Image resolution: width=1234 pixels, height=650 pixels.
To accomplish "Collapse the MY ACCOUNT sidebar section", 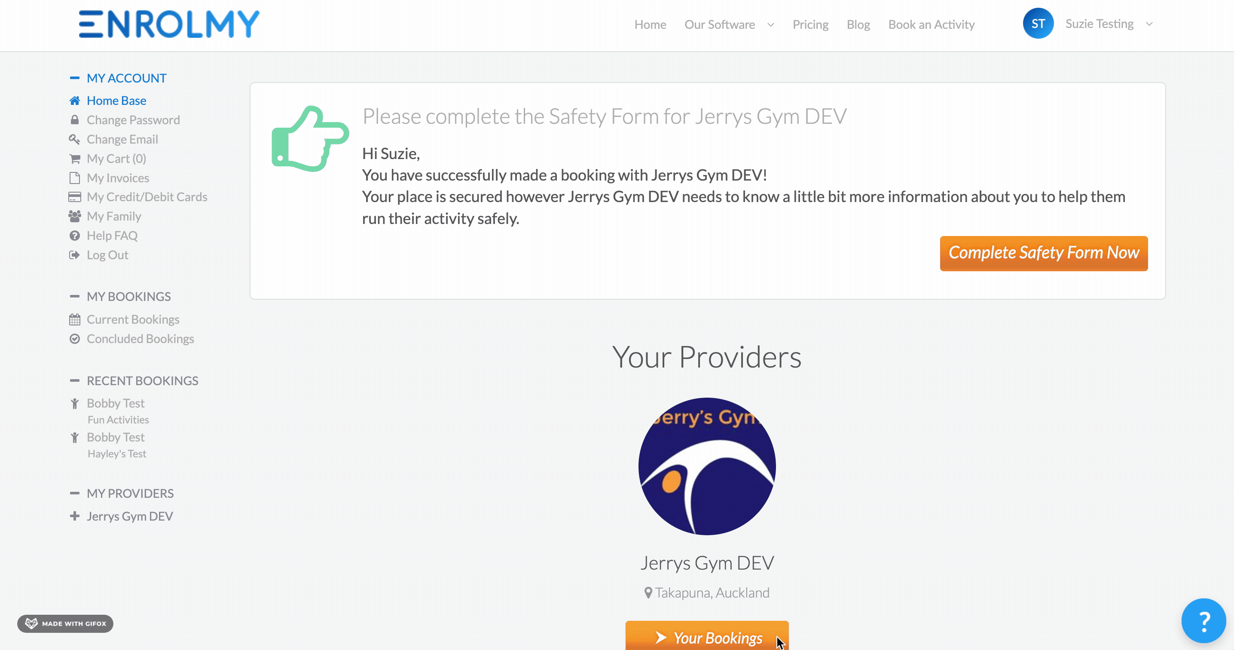I will pyautogui.click(x=75, y=78).
